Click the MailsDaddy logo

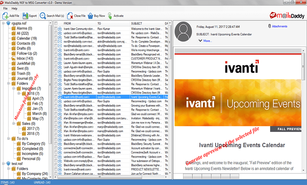click(x=287, y=16)
